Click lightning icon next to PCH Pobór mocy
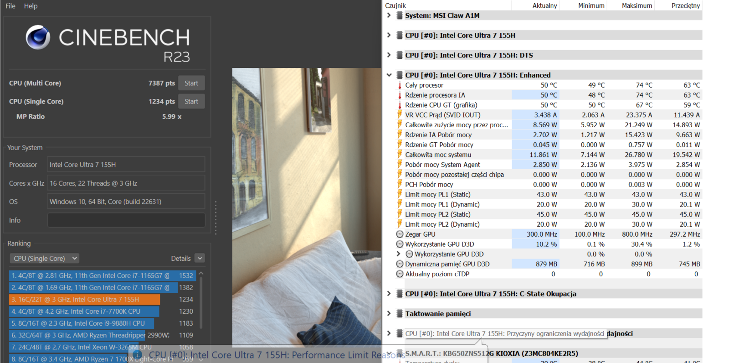Viewport: 729px width, 363px height. pyautogui.click(x=400, y=185)
